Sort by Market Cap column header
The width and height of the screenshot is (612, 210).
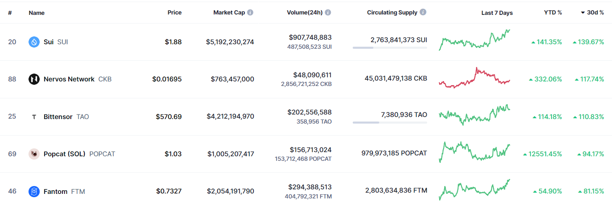(x=229, y=12)
